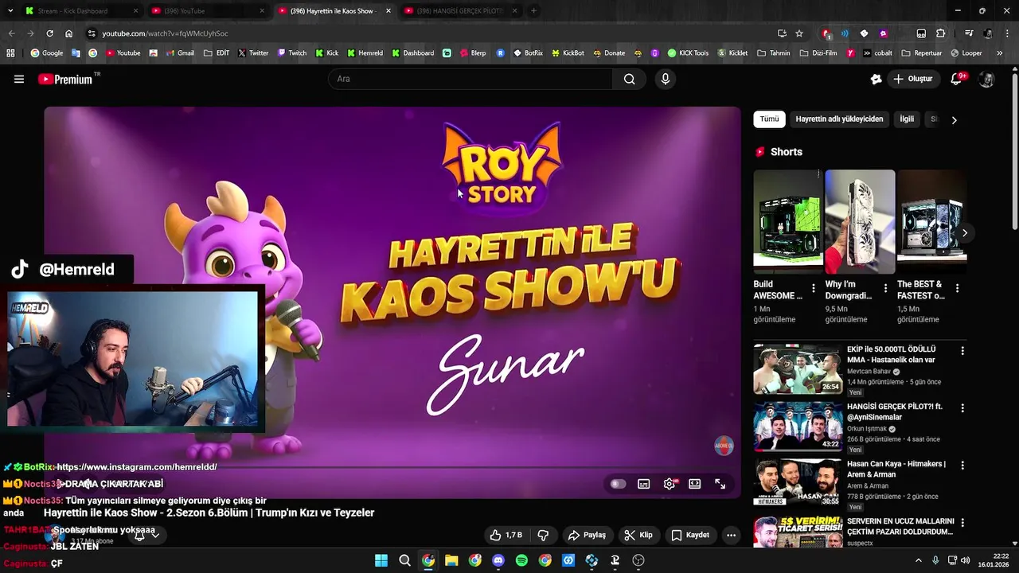Open options for the Hasan Can Kaya video
The height and width of the screenshot is (573, 1019).
962,465
